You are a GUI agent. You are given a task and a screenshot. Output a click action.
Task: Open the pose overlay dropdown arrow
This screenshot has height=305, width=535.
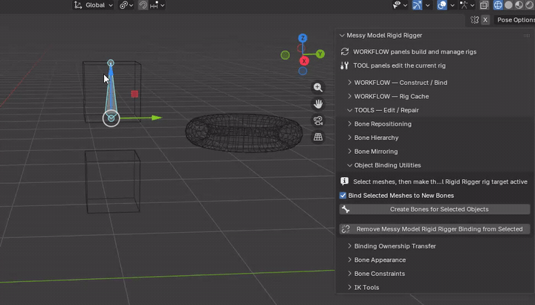(473, 5)
